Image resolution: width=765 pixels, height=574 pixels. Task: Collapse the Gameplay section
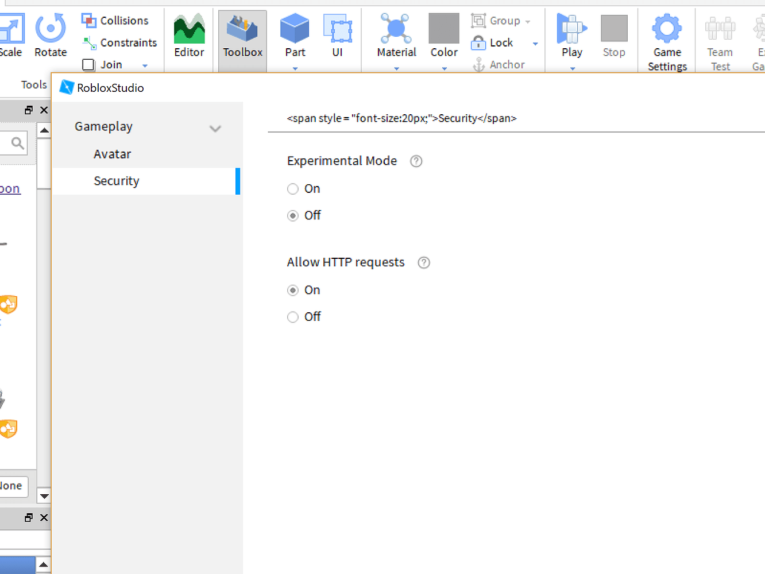click(x=215, y=128)
